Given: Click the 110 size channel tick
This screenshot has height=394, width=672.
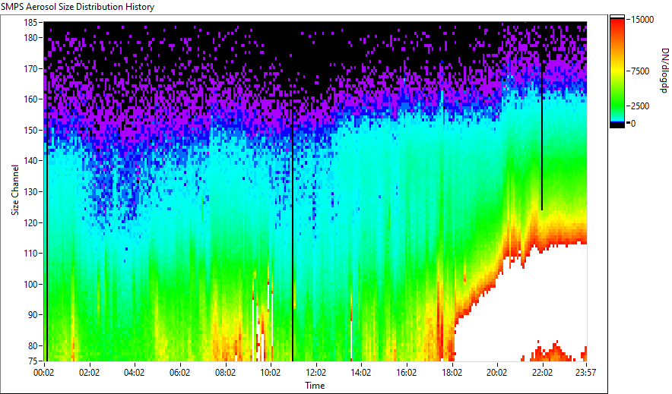Looking at the screenshot, I should pyautogui.click(x=30, y=254).
